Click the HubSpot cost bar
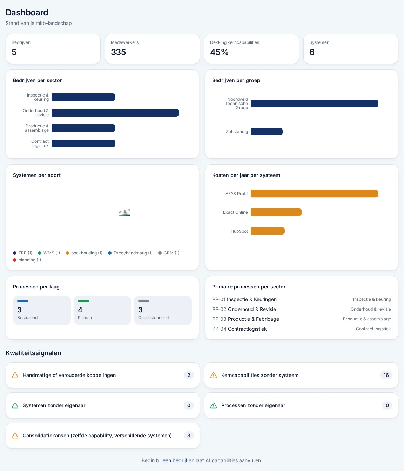Image resolution: width=404 pixels, height=471 pixels. pos(268,231)
